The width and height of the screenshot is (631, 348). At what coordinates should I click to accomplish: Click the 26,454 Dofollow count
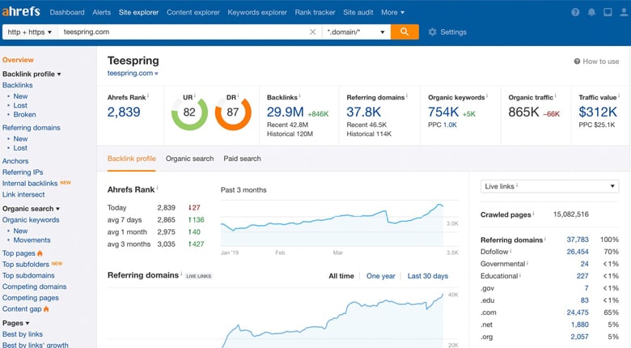[x=578, y=252]
